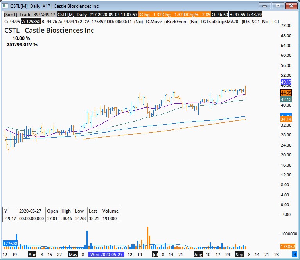This screenshot has width=300, height=260.
Task: Click the O: 46.50 open value
Action: coord(220,15)
